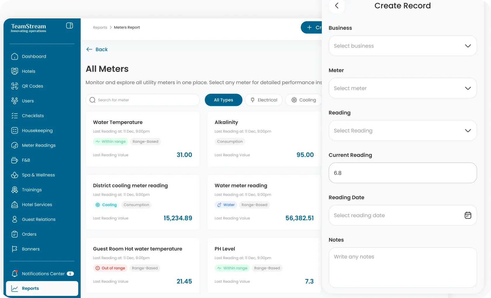Expand the Select meter dropdown
Image resolution: width=491 pixels, height=298 pixels.
pyautogui.click(x=402, y=88)
